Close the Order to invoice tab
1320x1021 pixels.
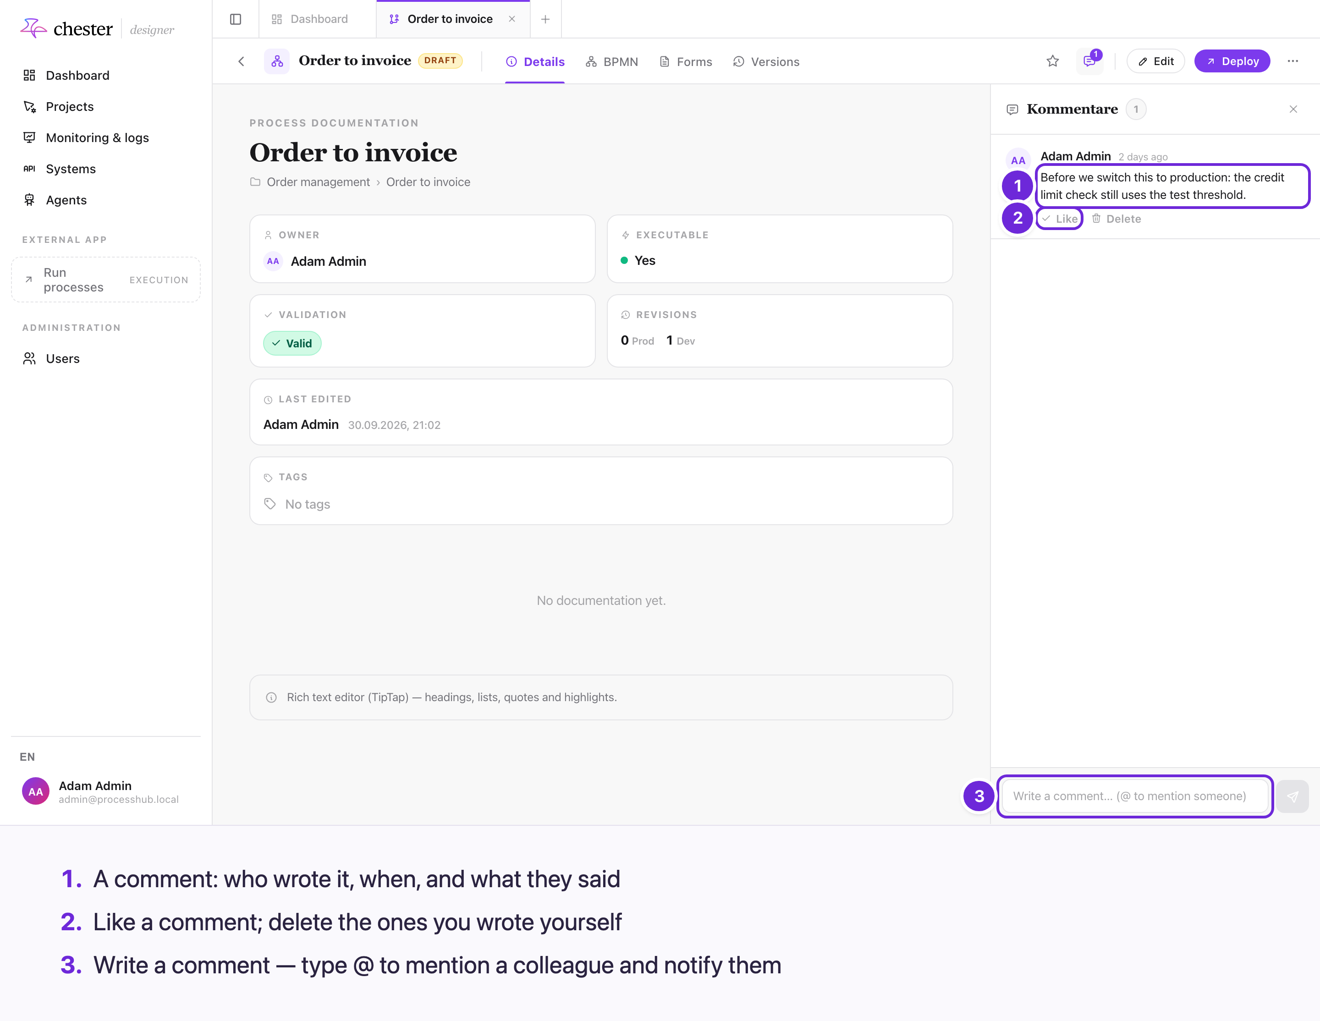pyautogui.click(x=512, y=19)
